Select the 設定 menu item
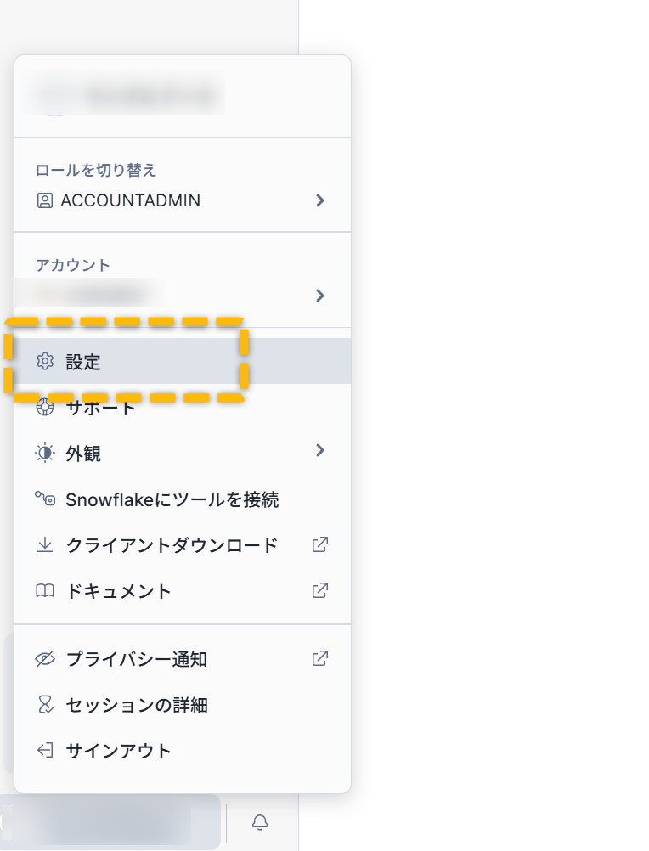 [x=84, y=362]
